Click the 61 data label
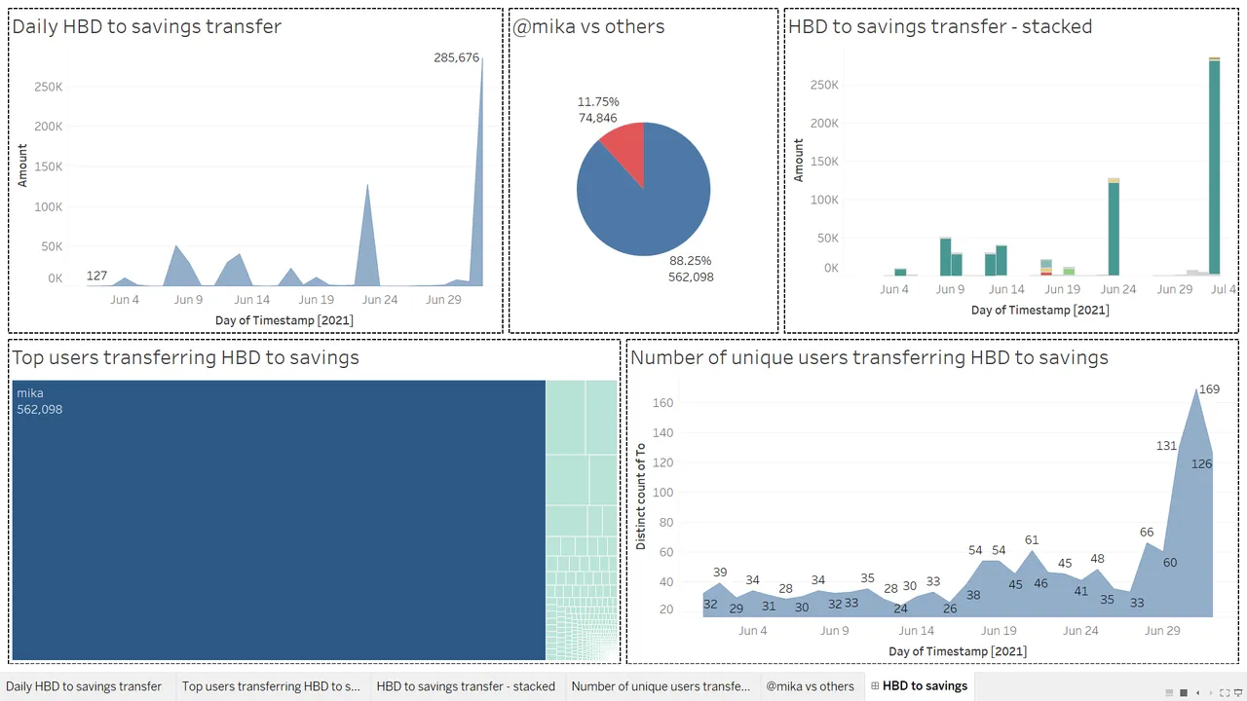The height and width of the screenshot is (701, 1247). (x=1033, y=539)
